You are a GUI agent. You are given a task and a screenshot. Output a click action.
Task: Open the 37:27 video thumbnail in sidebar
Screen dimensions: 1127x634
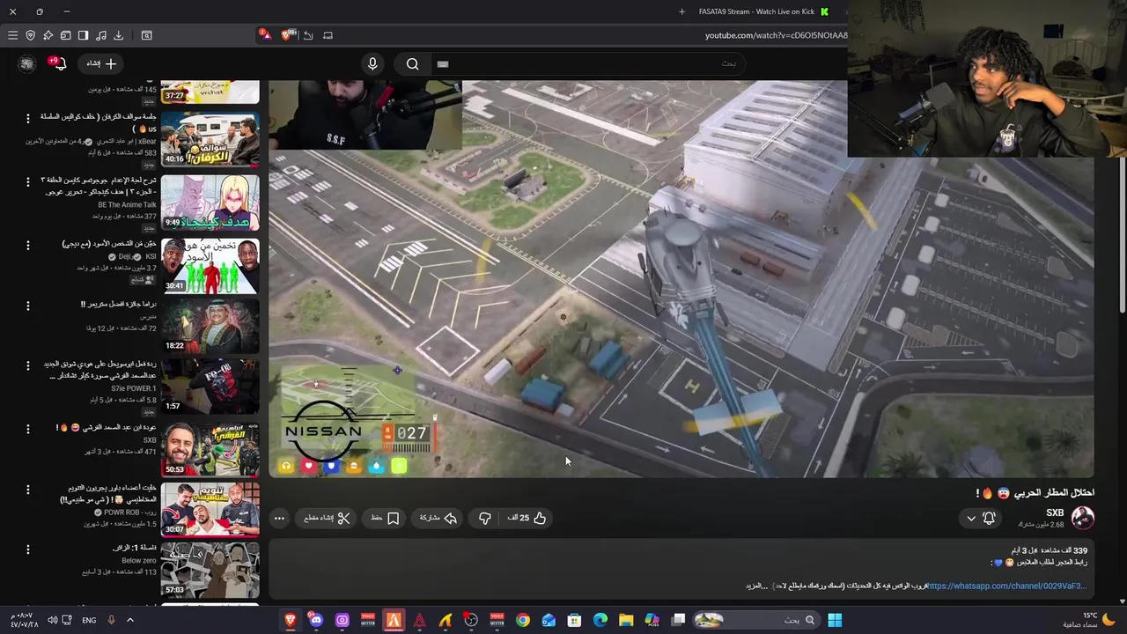[210, 92]
